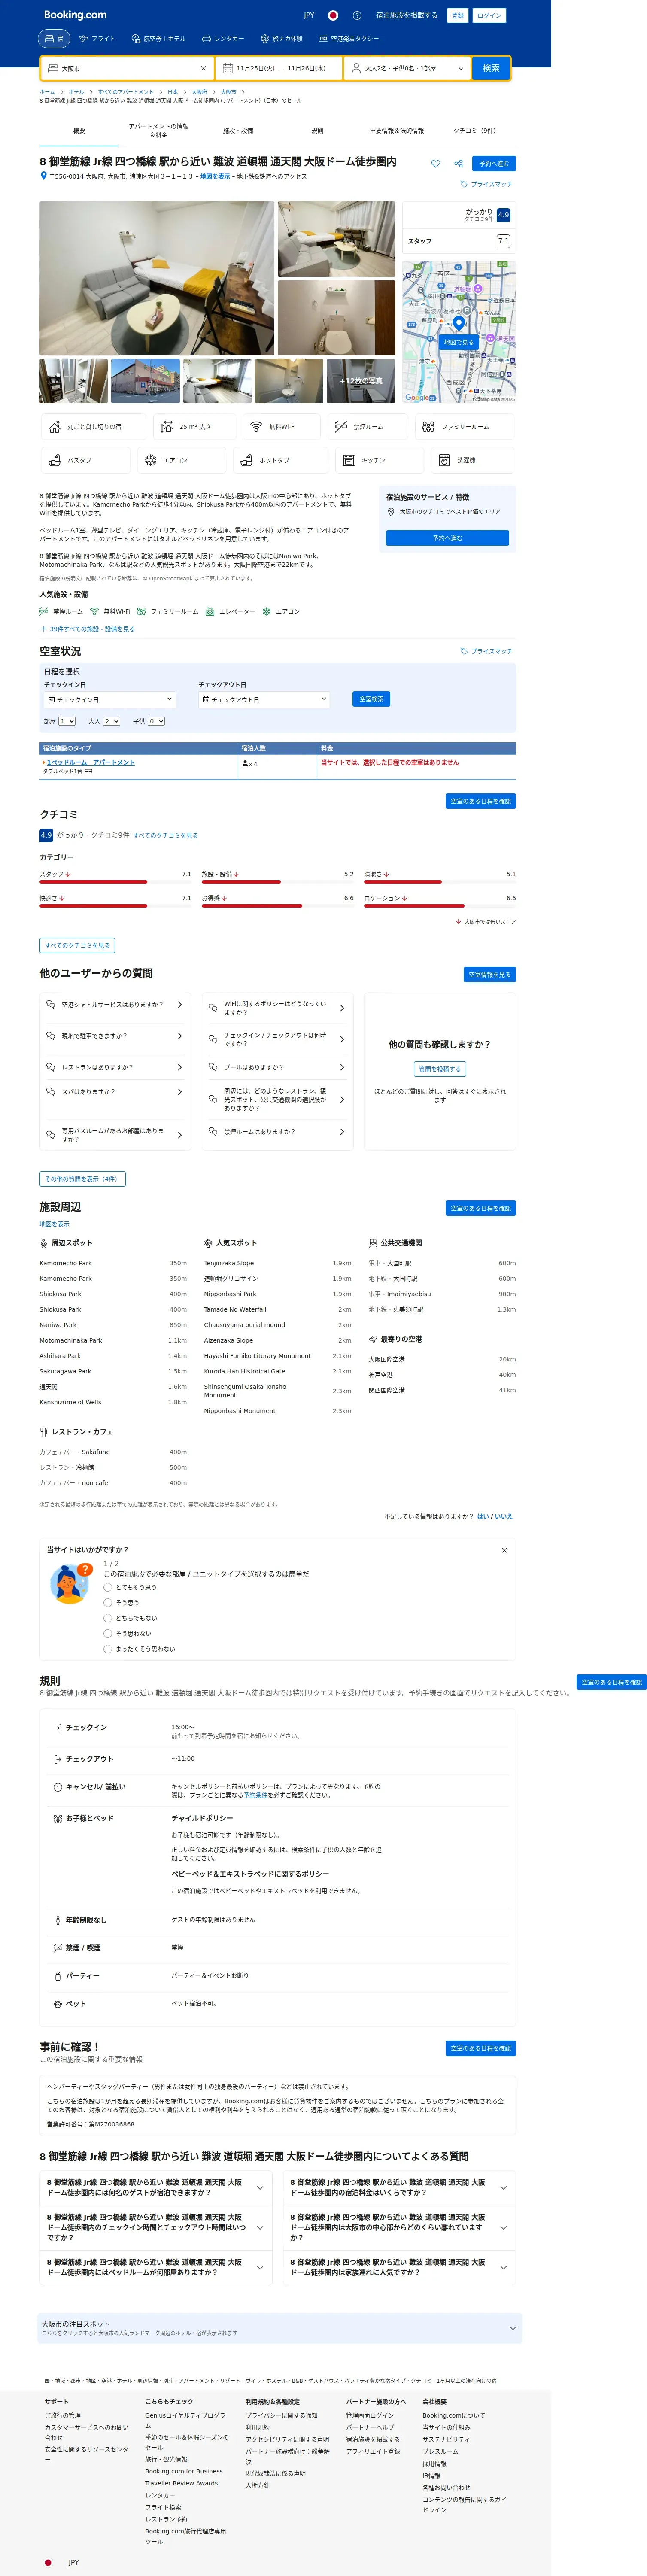Open the チェックアウト日 dropdown
Screen dimensions: 647x2576
(x=263, y=700)
